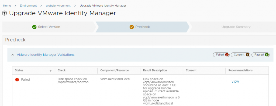
Task: Collapse VMware Identity Manager Validations section
Action: 13,55
